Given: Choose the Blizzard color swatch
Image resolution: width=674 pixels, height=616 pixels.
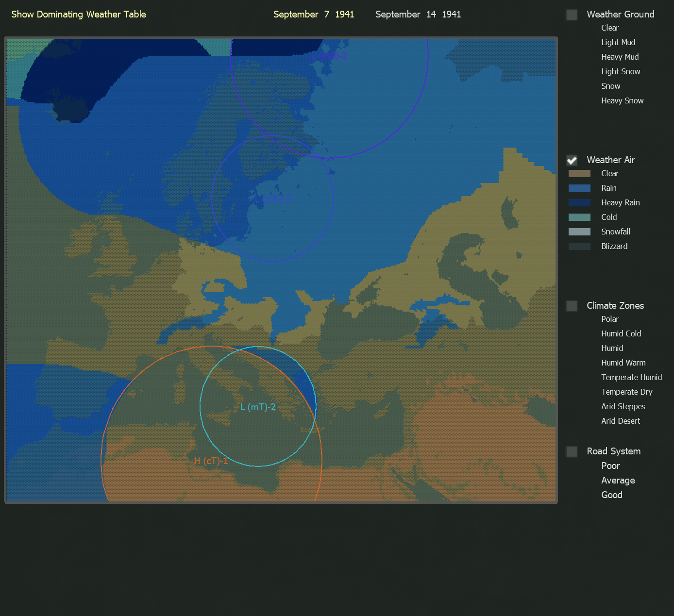Looking at the screenshot, I should coord(579,247).
